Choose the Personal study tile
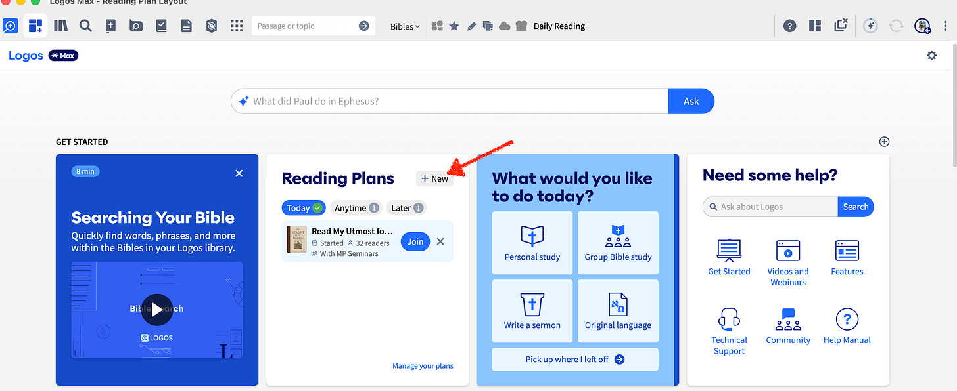This screenshot has height=391, width=957. click(532, 243)
